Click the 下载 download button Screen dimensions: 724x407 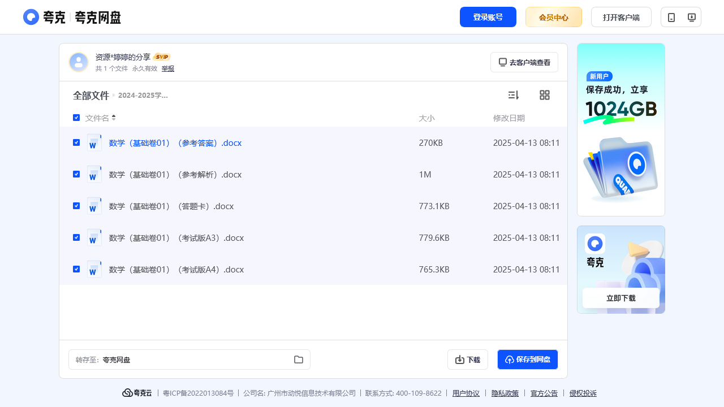pyautogui.click(x=468, y=360)
